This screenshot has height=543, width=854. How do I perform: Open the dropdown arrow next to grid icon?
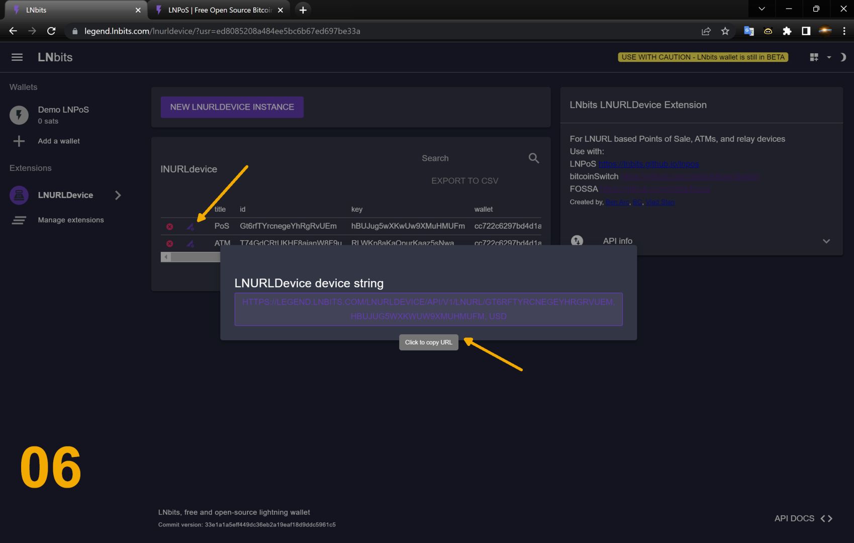(x=829, y=57)
